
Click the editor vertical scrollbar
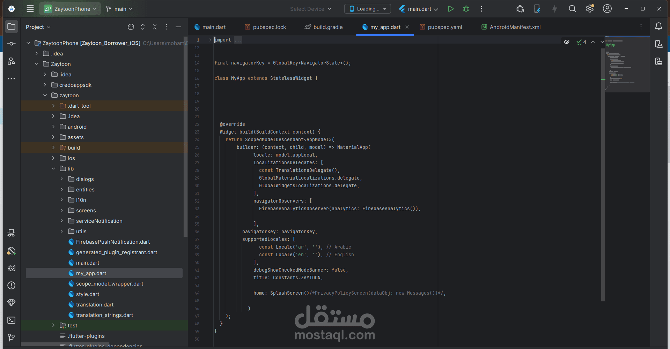point(603,174)
